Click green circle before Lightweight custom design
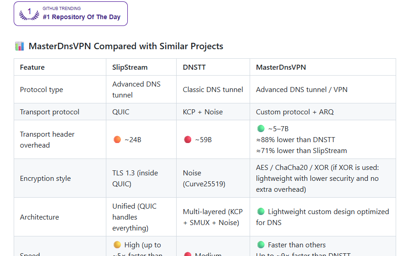The image size is (408, 256). [x=261, y=212]
